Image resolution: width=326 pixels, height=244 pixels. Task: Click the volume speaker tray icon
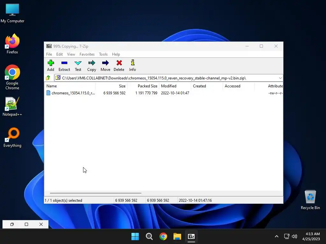click(x=294, y=236)
